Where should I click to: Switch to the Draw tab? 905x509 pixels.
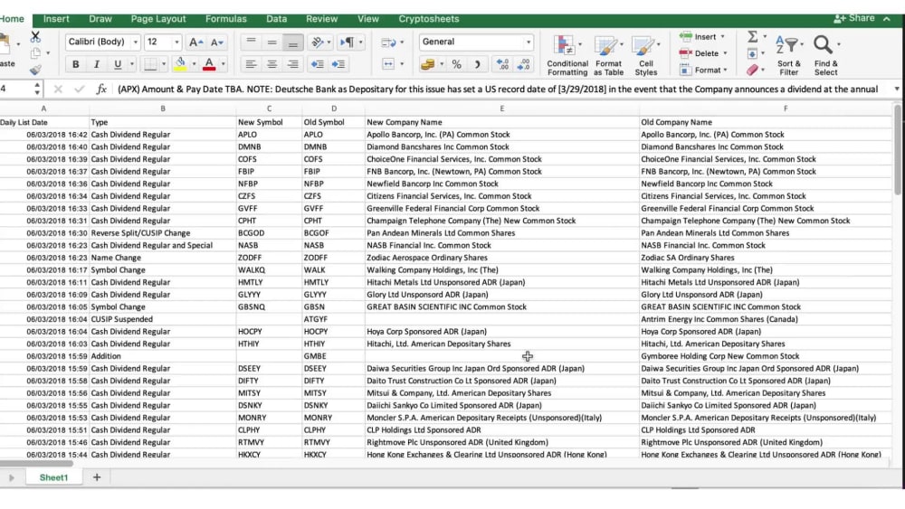pyautogui.click(x=100, y=19)
